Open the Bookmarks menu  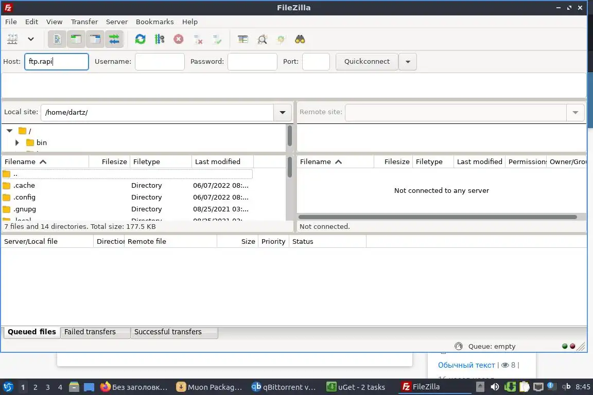pyautogui.click(x=154, y=22)
